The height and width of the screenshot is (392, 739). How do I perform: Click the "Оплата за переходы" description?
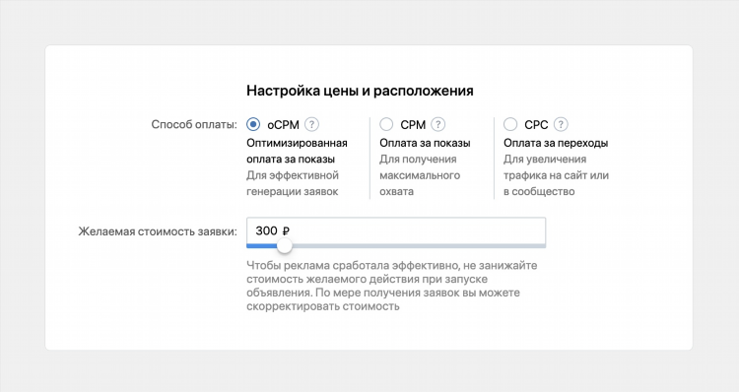[x=556, y=143]
